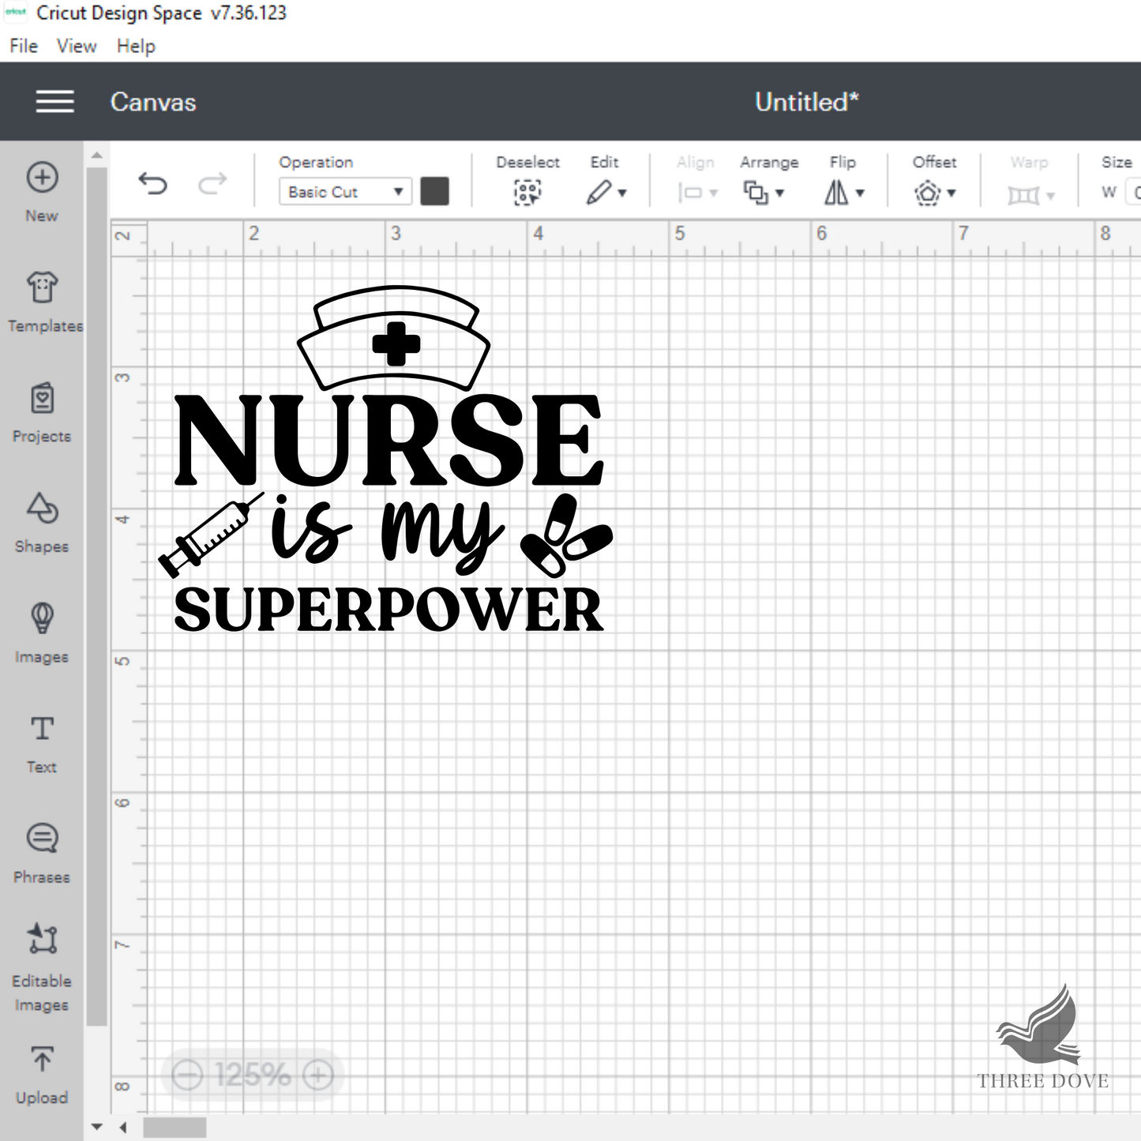The height and width of the screenshot is (1141, 1141).
Task: Click the horizontal scroll left arrow
Action: pyautogui.click(x=123, y=1128)
